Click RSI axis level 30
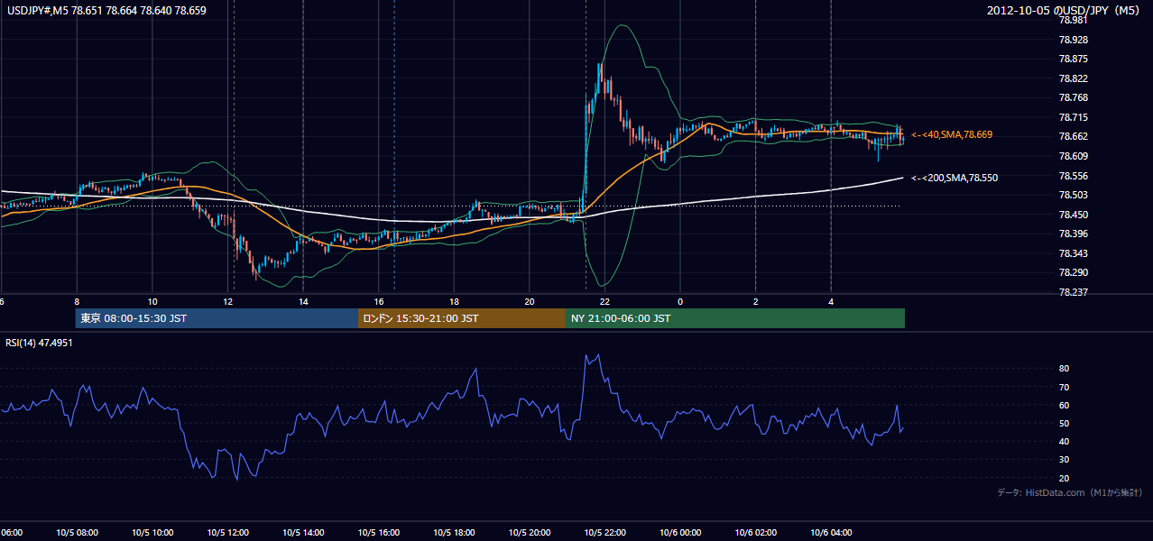This screenshot has width=1153, height=541. (1065, 460)
